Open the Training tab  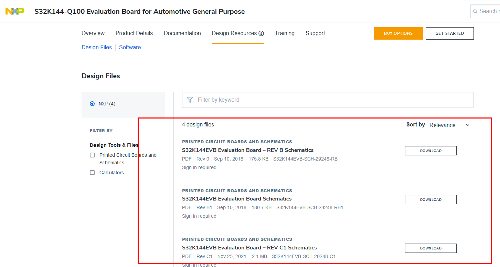pos(285,33)
